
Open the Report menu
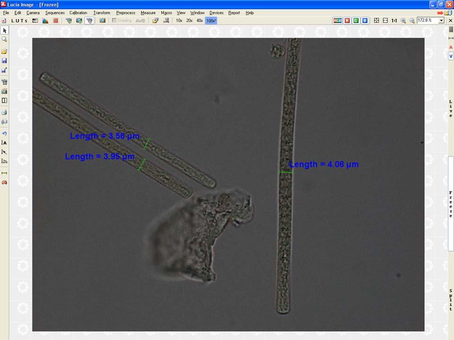[x=234, y=13]
